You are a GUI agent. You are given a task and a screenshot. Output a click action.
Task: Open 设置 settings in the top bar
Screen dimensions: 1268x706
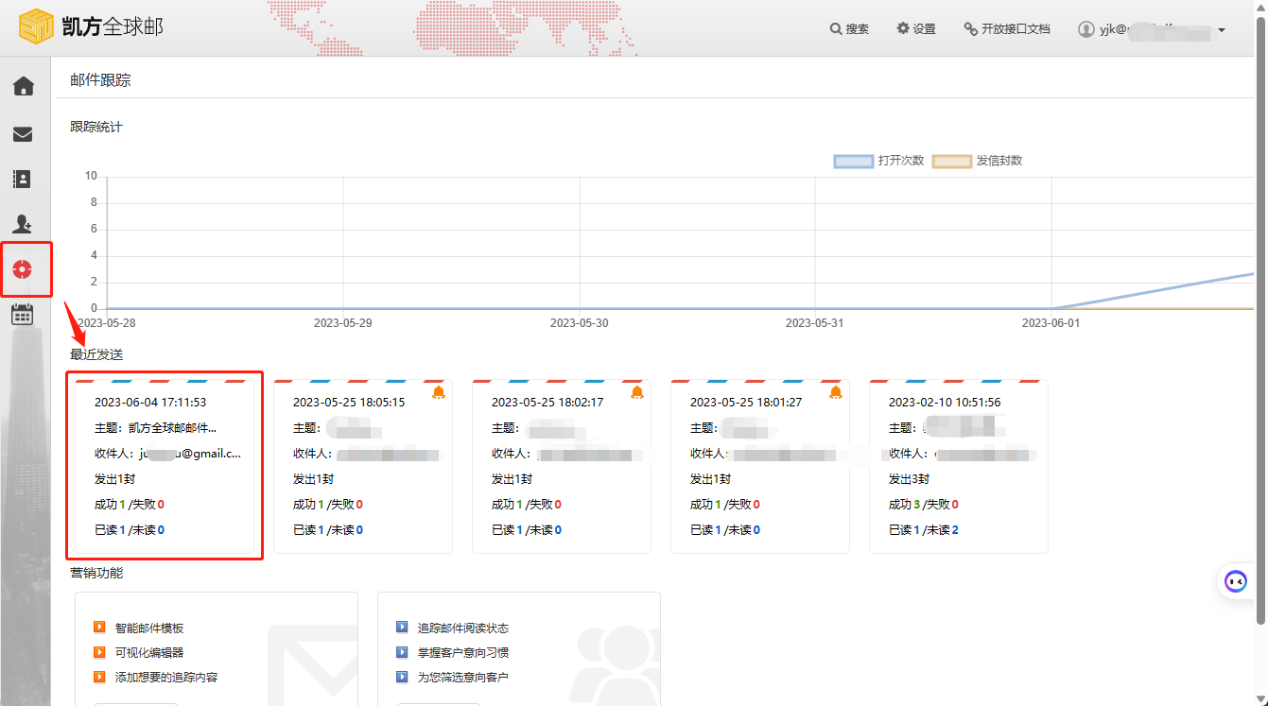pos(916,29)
